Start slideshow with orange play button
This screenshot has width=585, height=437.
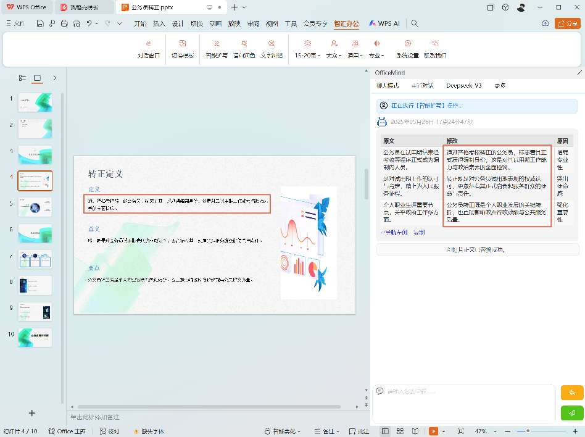(x=433, y=431)
